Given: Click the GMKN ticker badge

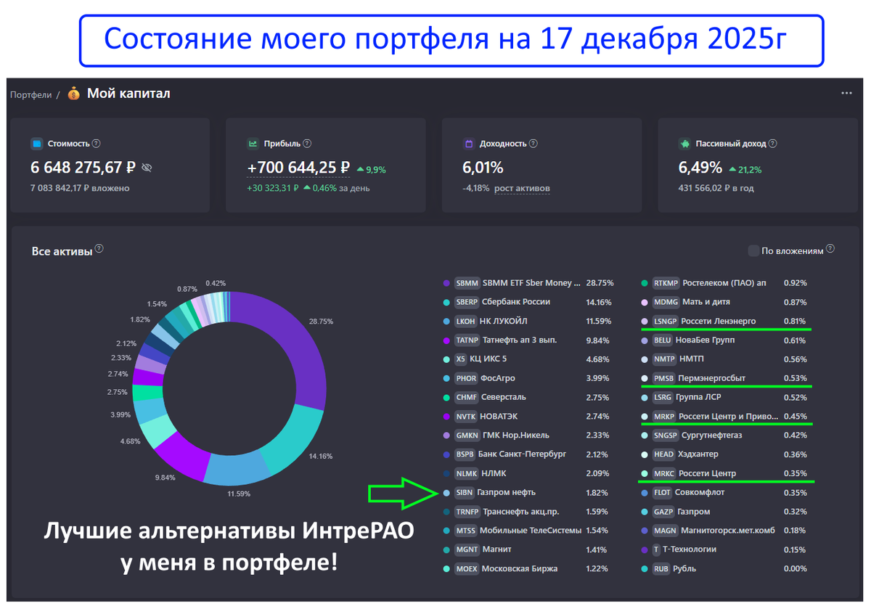Looking at the screenshot, I should pos(467,436).
